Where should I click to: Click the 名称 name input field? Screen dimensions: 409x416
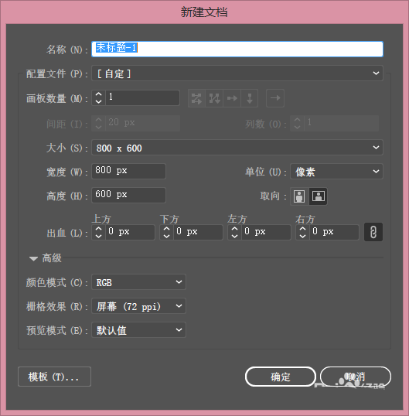tap(237, 49)
